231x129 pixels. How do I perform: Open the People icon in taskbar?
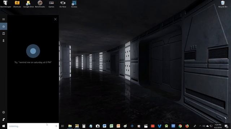(x=195, y=126)
